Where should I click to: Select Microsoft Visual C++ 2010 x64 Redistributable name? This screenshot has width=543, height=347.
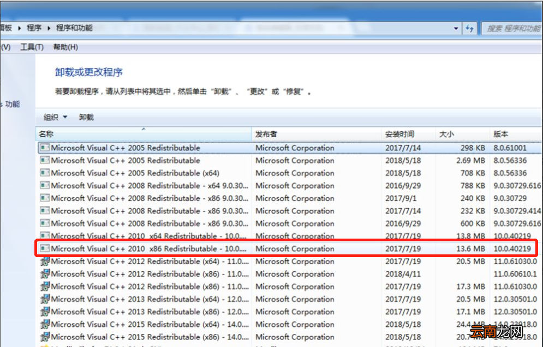point(148,236)
